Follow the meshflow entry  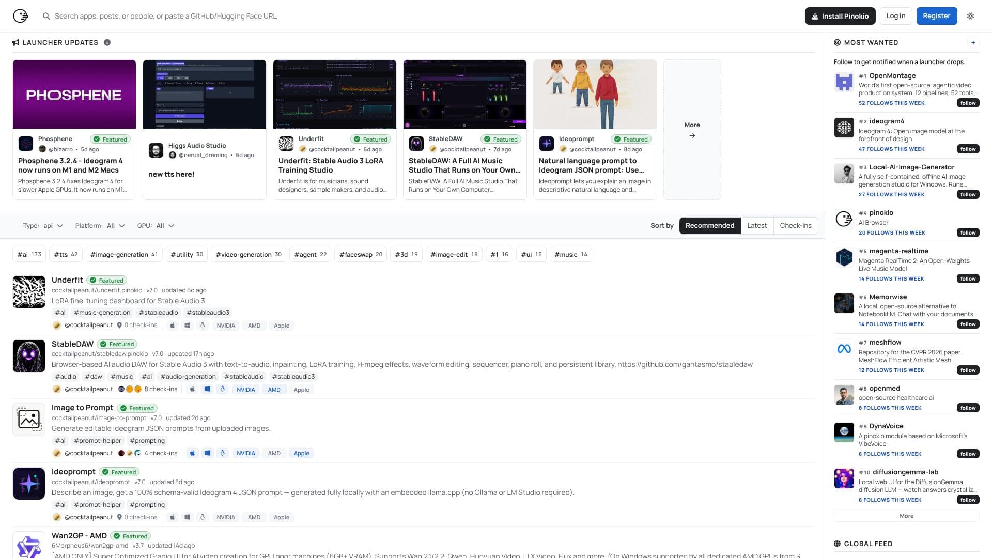coord(968,370)
